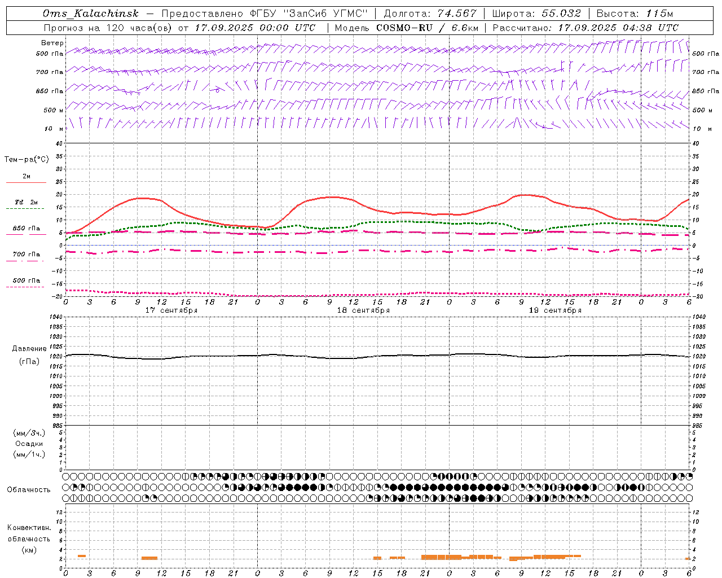Click the Широта: 55.032 header value

click(536, 14)
